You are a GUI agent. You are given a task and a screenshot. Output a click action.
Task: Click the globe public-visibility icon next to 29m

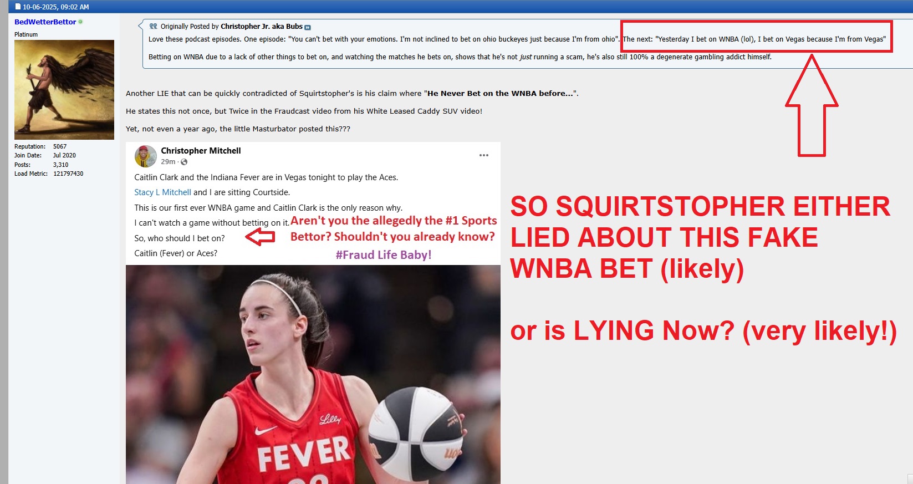click(184, 162)
